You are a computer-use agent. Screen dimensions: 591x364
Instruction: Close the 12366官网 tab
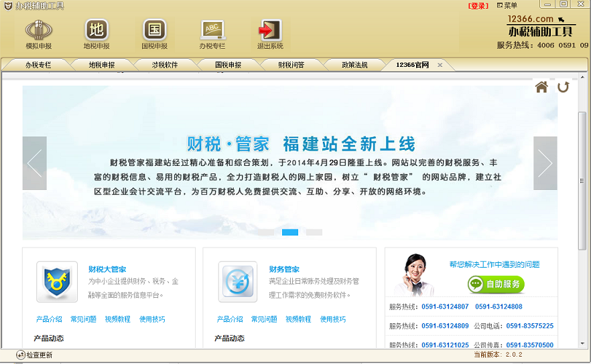[440, 65]
